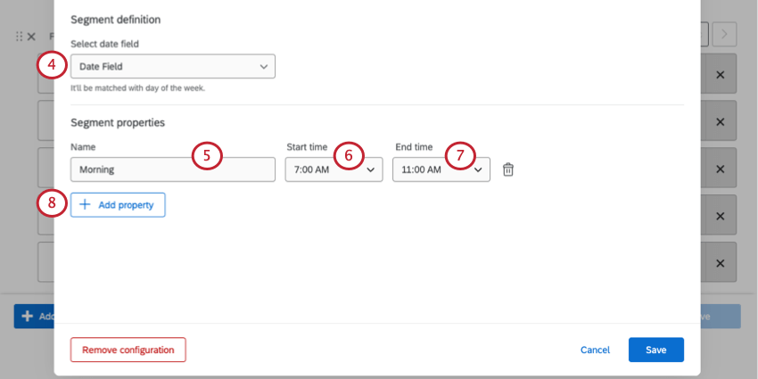The height and width of the screenshot is (379, 758).
Task: Grab the drag handle dots icon behind the dialog
Action: point(20,37)
